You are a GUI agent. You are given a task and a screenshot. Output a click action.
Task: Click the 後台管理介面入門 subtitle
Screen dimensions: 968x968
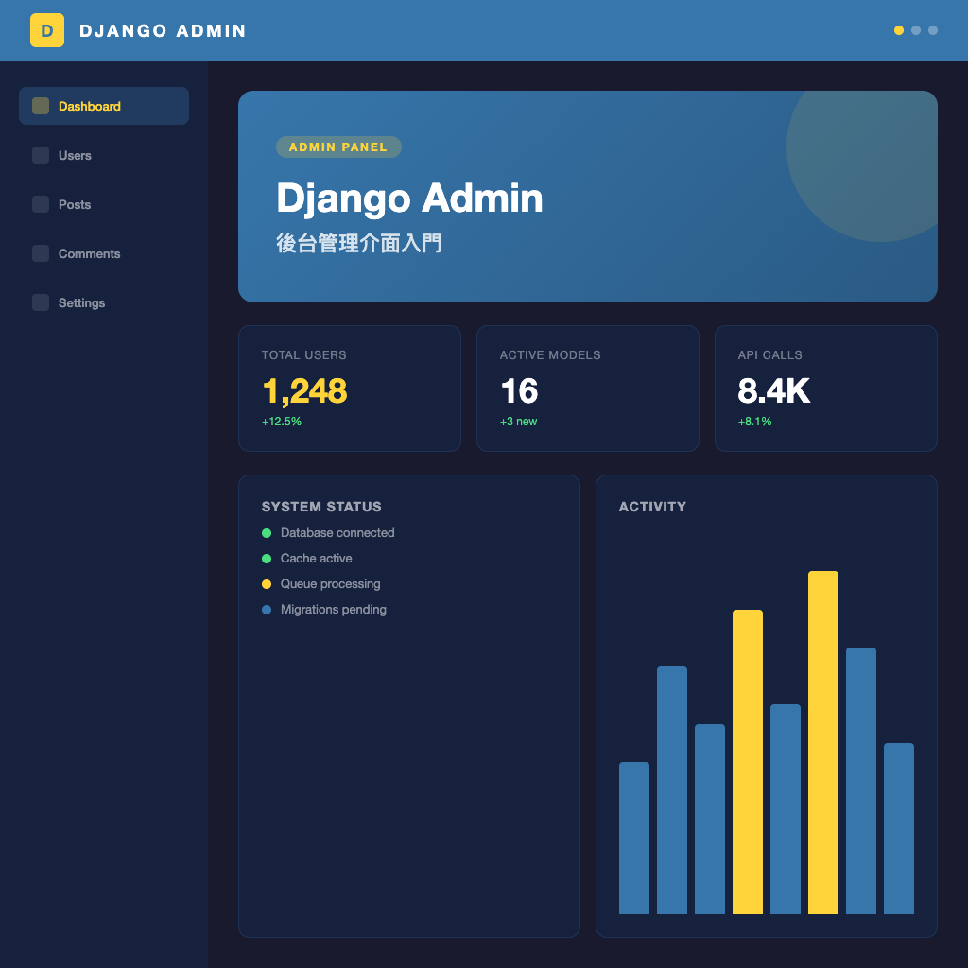(358, 243)
